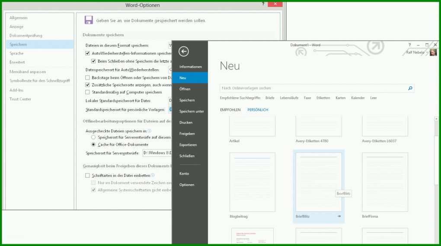This screenshot has height=246, width=441.
Task: Toggle Zusätzliche Speicherorte anzeigen checkbox
Action: pyautogui.click(x=87, y=85)
